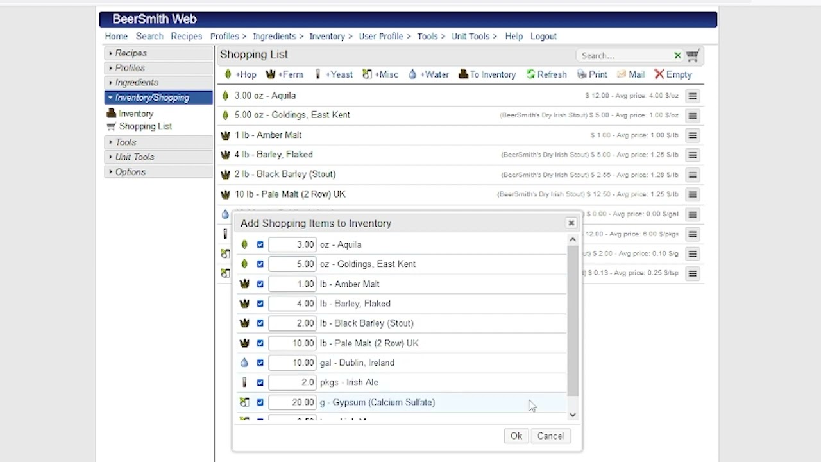Open the Unit Tools > top menu
The image size is (821, 462).
click(474, 37)
